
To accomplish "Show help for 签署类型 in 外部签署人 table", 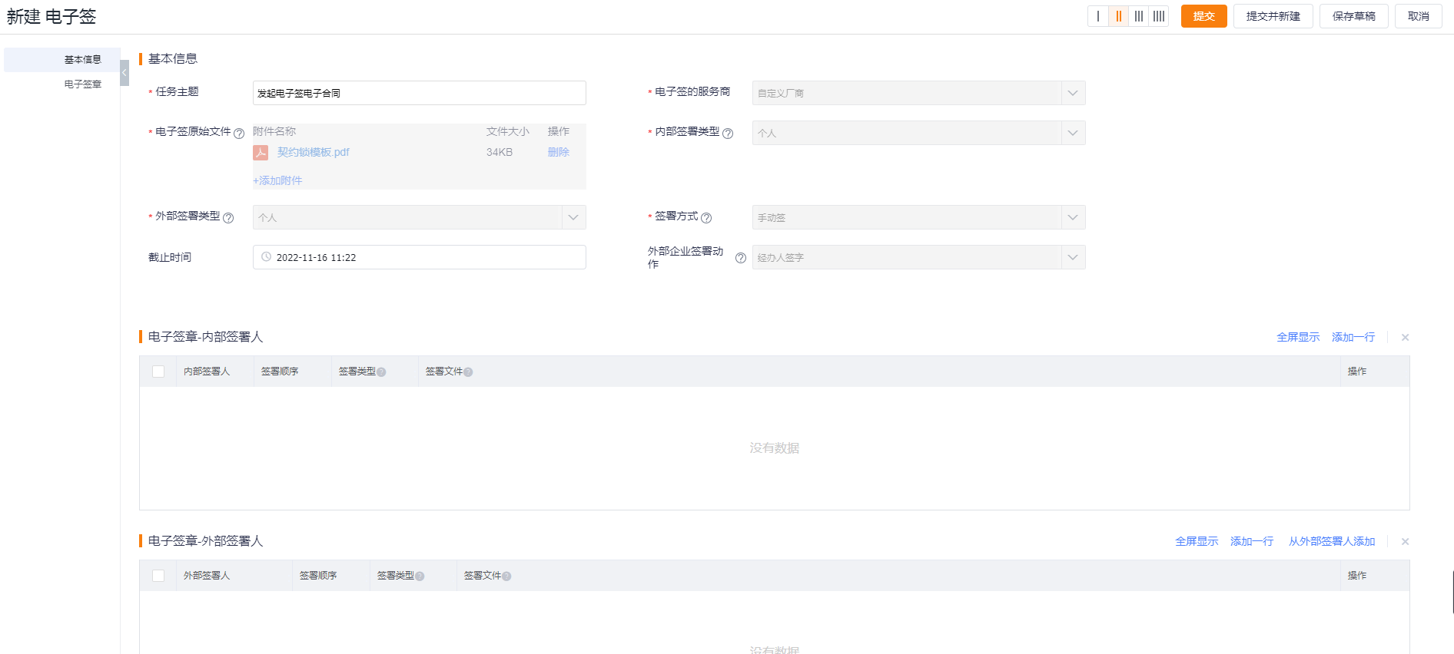I will click(x=420, y=576).
